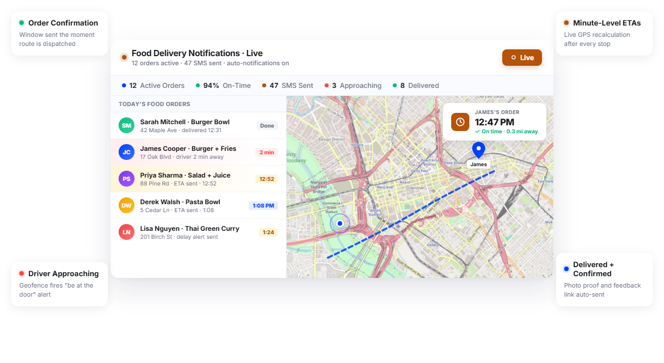Click the Minute-Level ETAs feature card title

coord(607,23)
